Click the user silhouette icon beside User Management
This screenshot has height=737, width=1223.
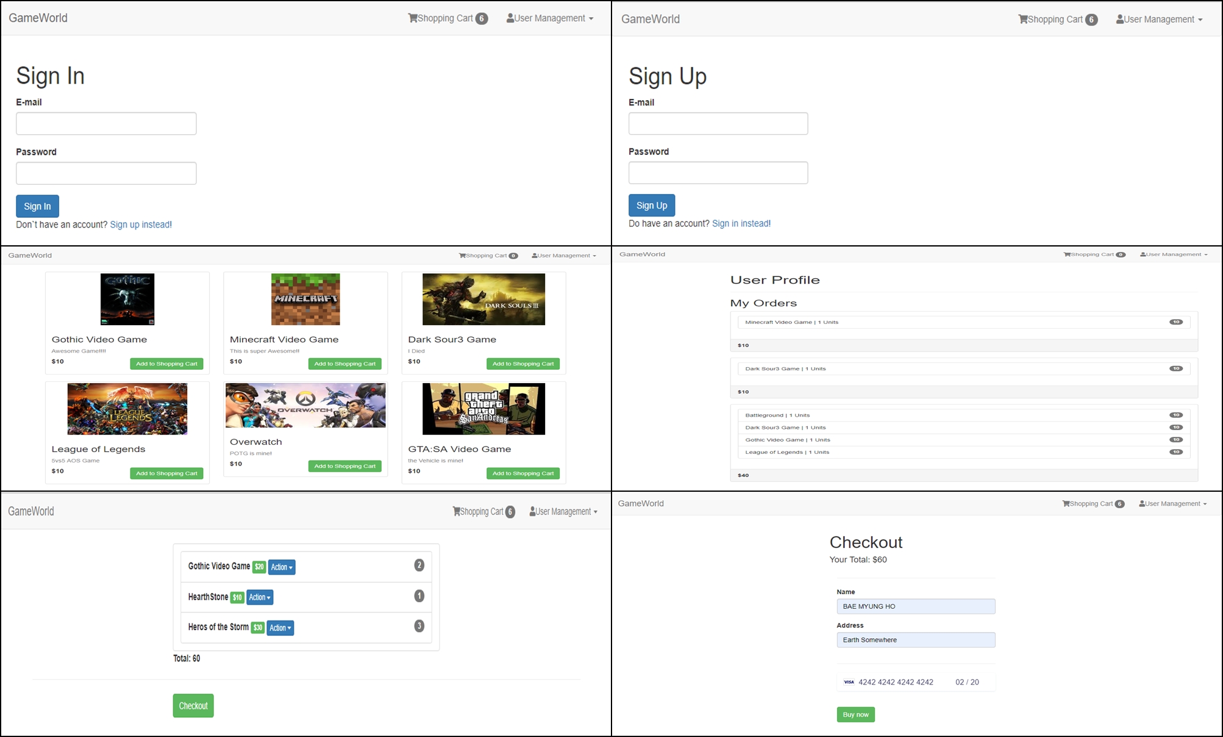pyautogui.click(x=510, y=18)
